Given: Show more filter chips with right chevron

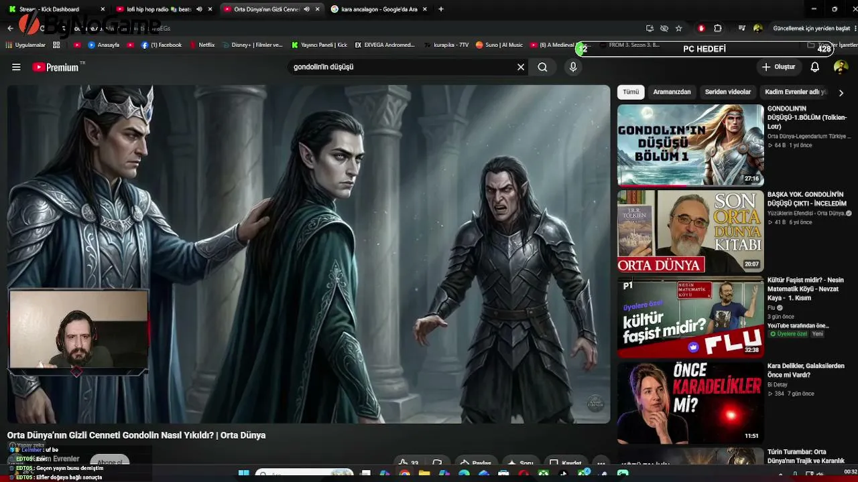Looking at the screenshot, I should pos(841,92).
